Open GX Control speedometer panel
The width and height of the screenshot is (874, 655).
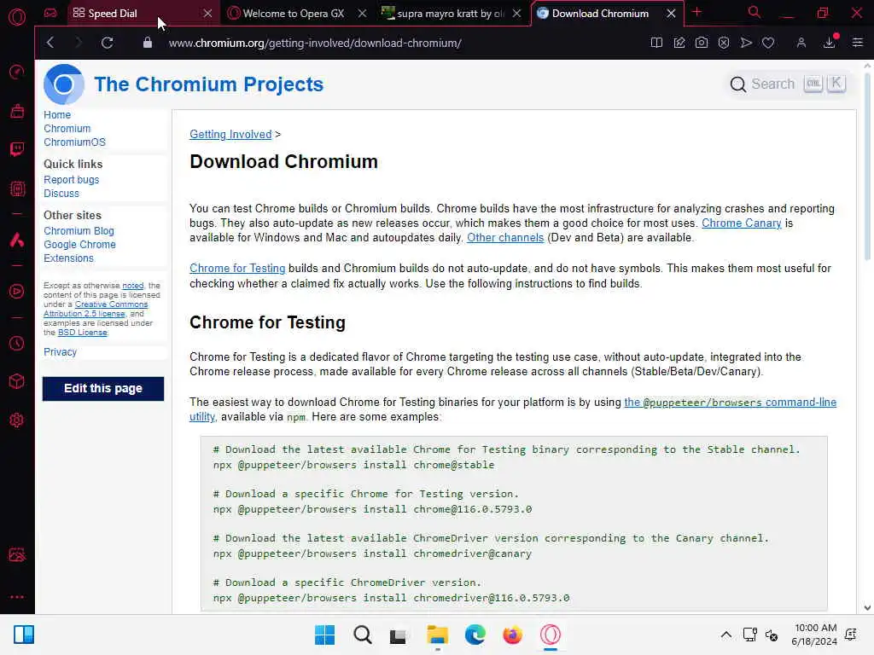pos(17,72)
